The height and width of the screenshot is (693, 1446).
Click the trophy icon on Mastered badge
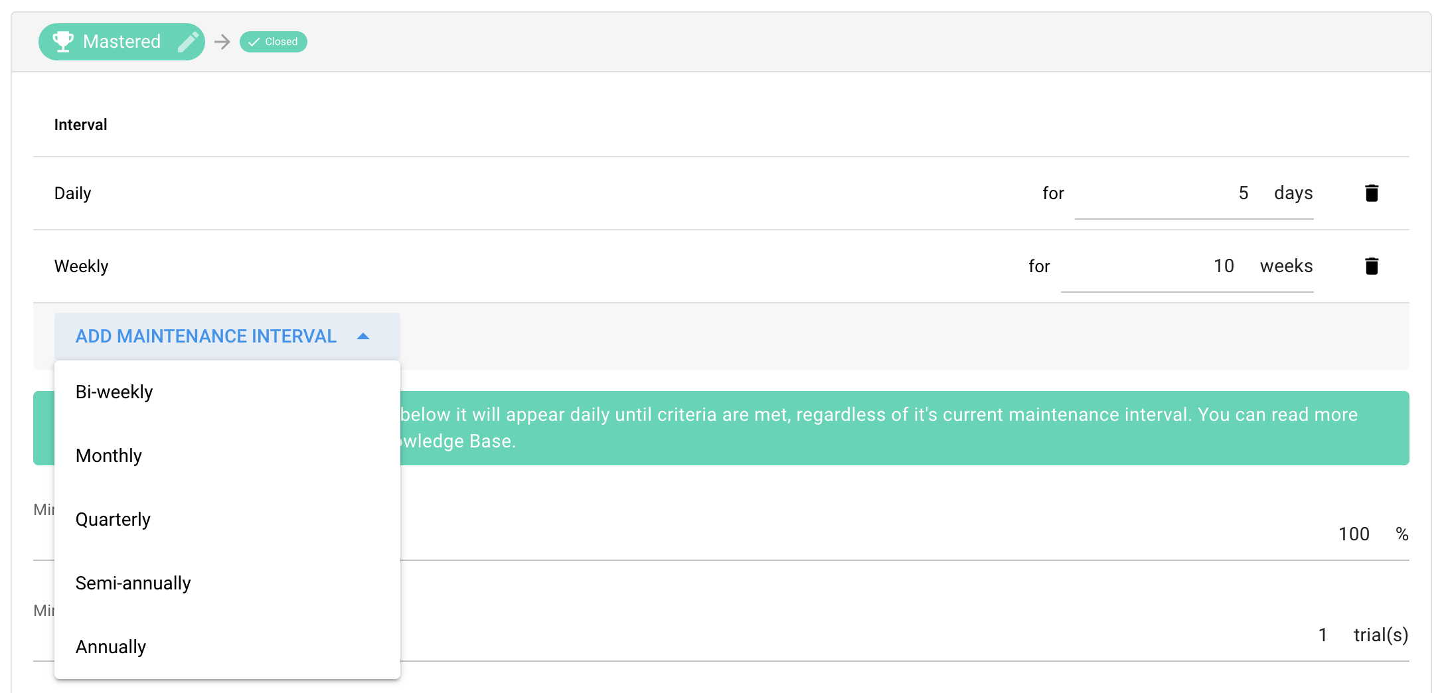(63, 41)
